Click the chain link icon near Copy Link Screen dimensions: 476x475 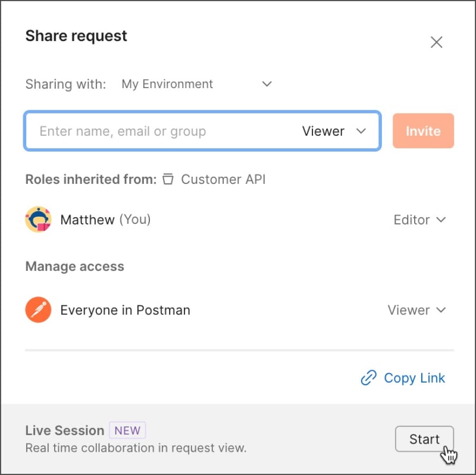pos(369,378)
